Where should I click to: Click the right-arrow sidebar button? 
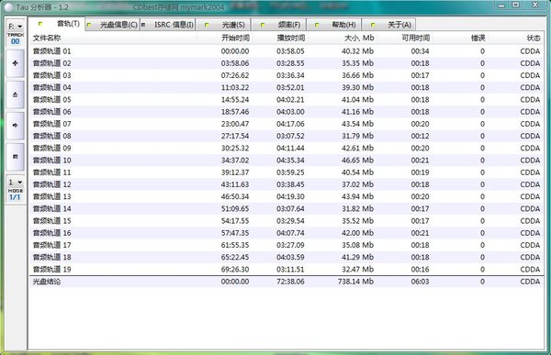click(x=15, y=126)
